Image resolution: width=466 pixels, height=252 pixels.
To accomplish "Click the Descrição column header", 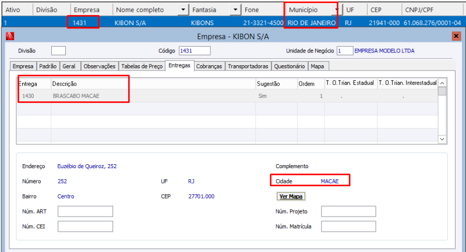I will (153, 84).
